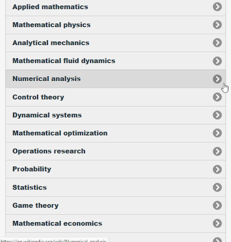Screen dimensions: 231x242
Task: Click the chevron icon on Analytical mechanics row
Action: click(x=217, y=43)
